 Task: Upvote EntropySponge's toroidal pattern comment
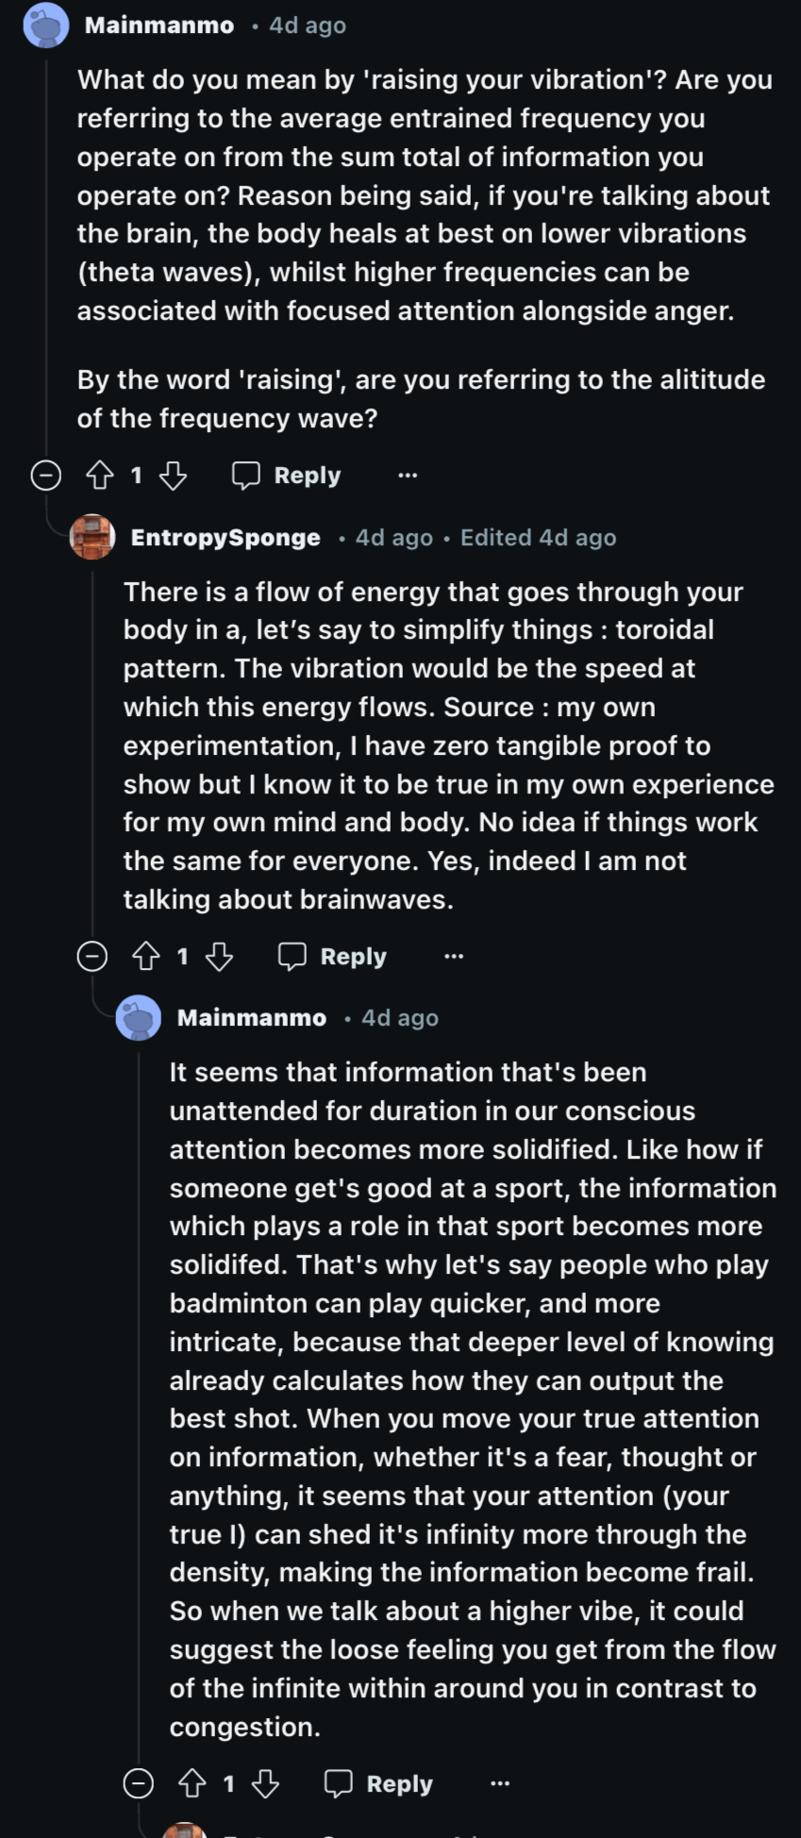(x=146, y=957)
